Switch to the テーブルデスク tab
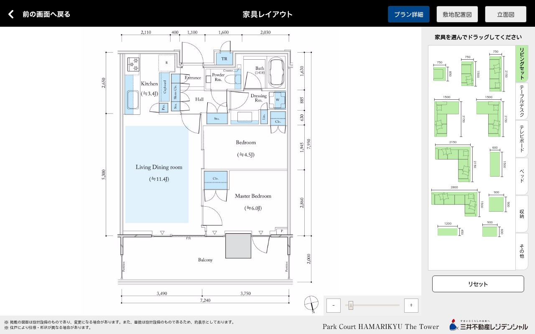This screenshot has width=535, height=334. (x=522, y=101)
